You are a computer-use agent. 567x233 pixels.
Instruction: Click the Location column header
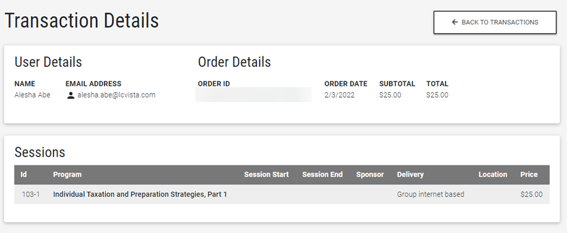coord(493,174)
